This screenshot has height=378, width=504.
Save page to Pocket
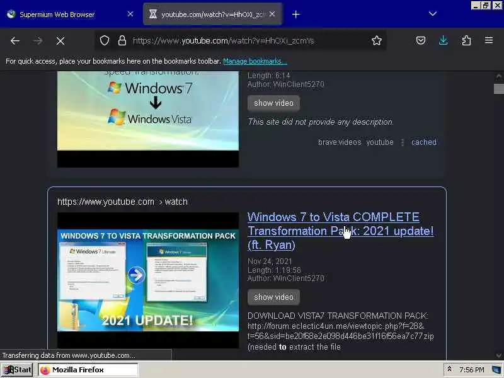[x=421, y=40]
